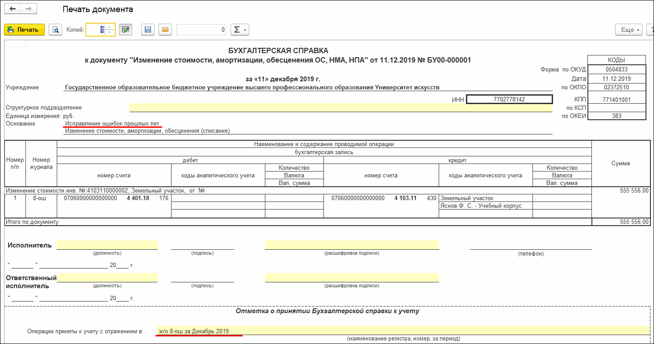This screenshot has width=654, height=344.
Task: Click the debit code 176
Action: (x=164, y=198)
